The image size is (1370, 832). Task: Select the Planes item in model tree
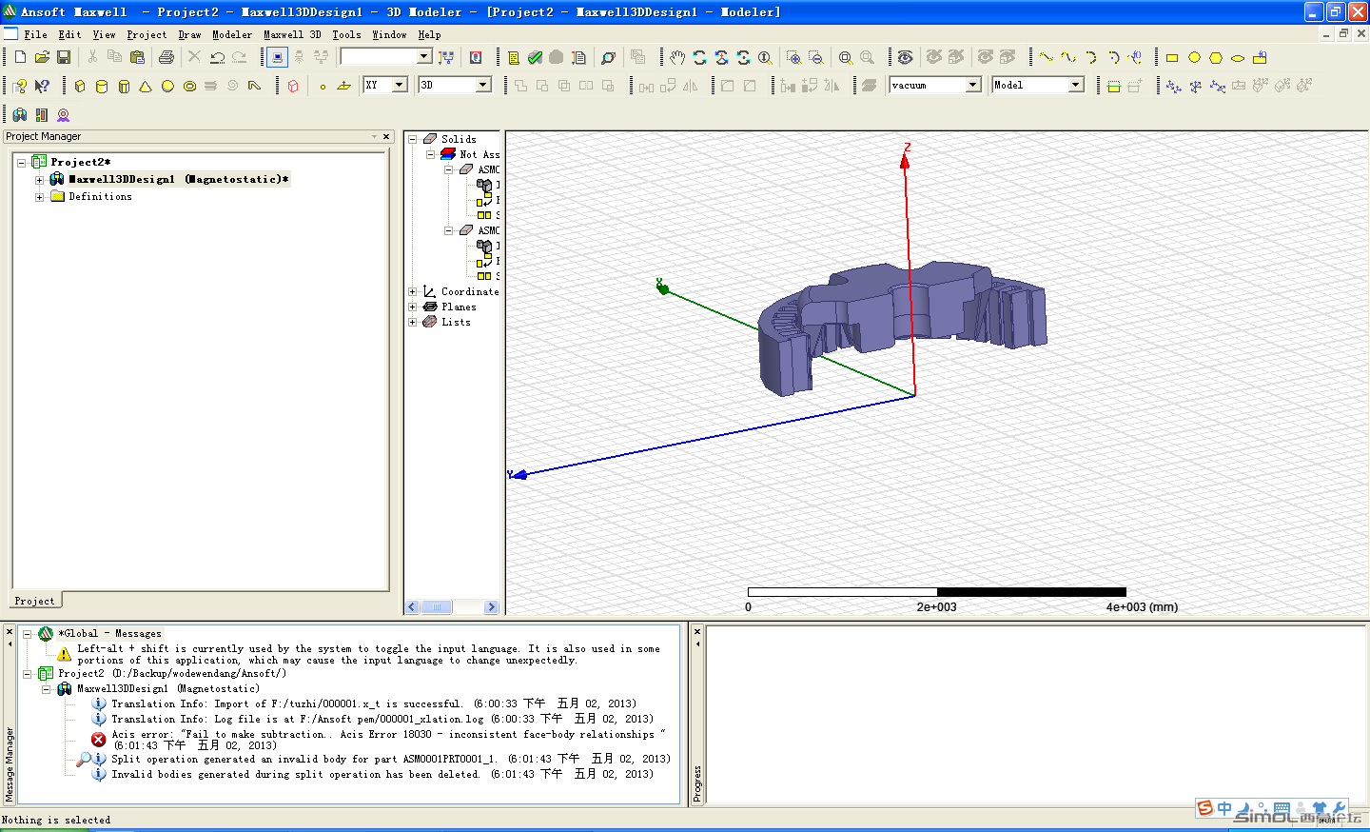[x=459, y=307]
